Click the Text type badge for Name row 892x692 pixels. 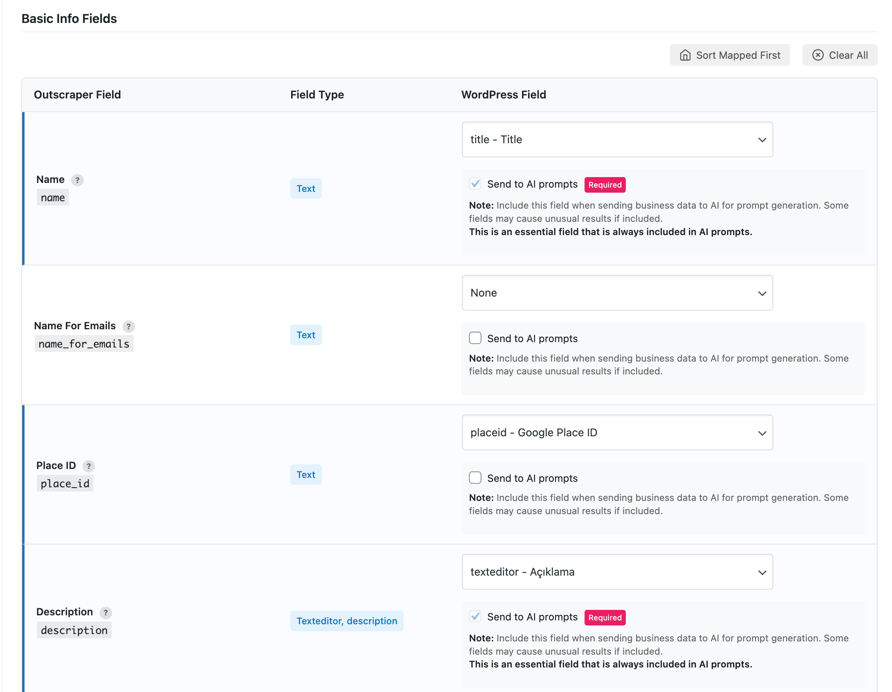point(306,188)
